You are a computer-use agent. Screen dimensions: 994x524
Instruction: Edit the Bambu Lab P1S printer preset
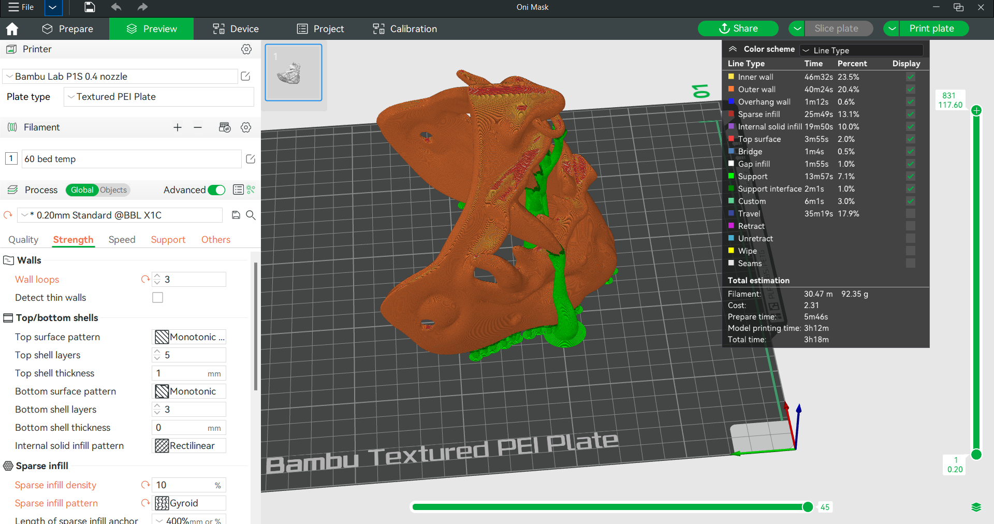click(x=246, y=76)
